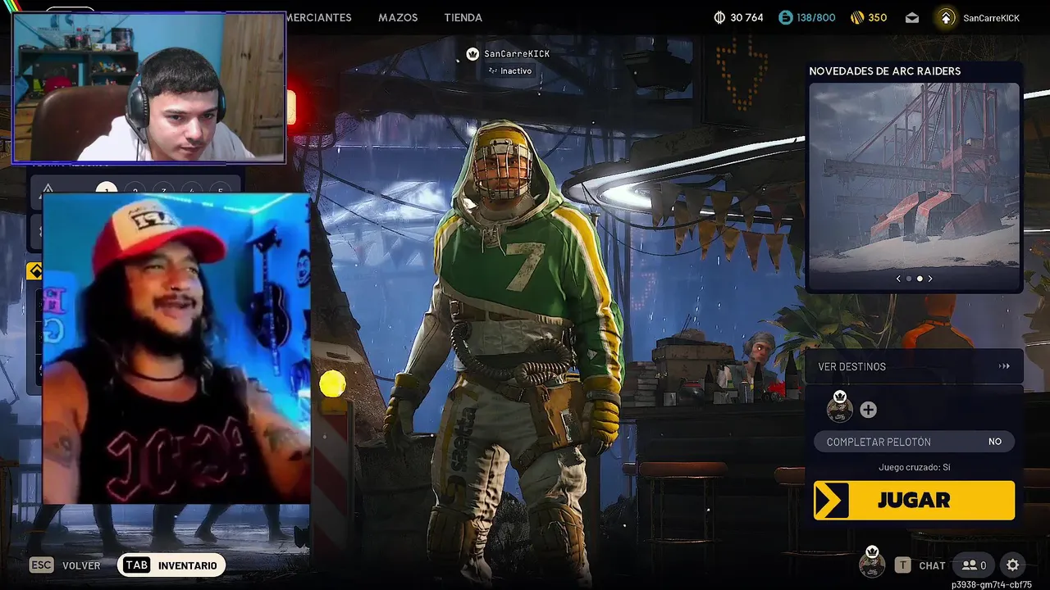Start match with JUGAR button
The width and height of the screenshot is (1050, 590).
click(x=914, y=500)
